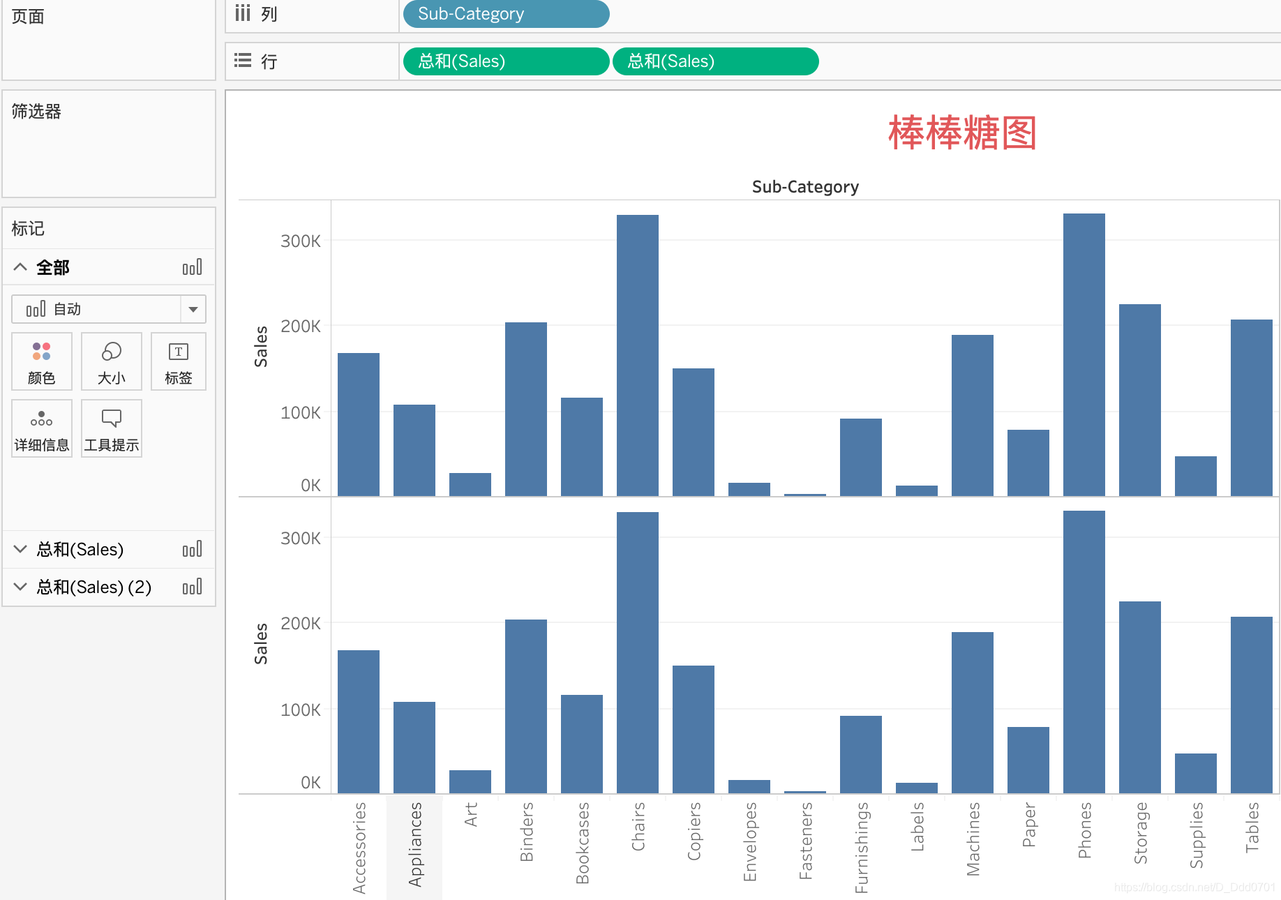Click the 标记 marks card header

click(x=28, y=228)
